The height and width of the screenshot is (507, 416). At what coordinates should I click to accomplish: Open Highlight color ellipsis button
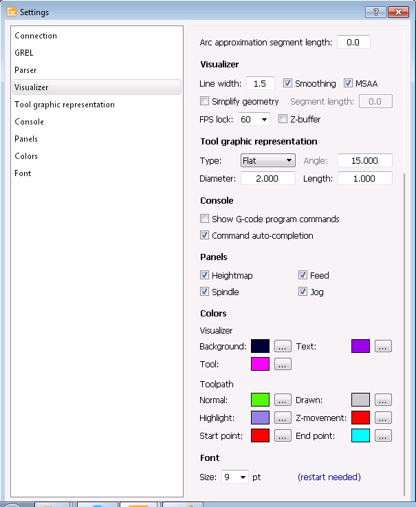pos(283,418)
